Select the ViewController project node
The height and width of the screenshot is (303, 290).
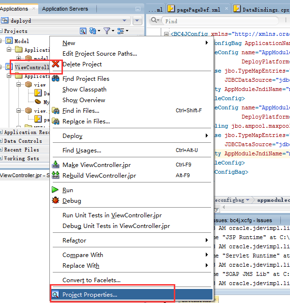(32, 67)
